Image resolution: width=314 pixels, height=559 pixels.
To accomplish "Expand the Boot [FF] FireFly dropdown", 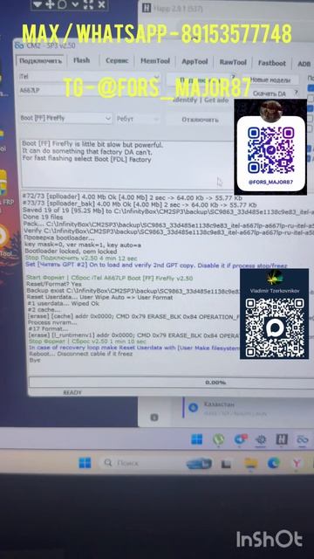I will (65, 118).
